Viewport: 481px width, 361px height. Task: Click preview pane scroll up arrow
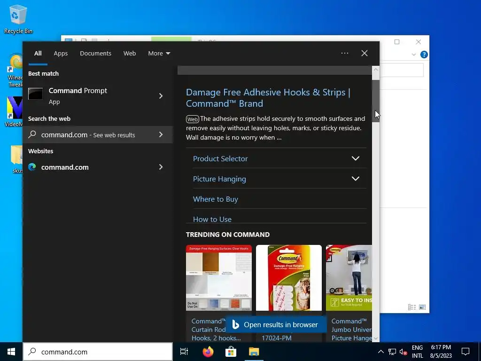click(375, 70)
